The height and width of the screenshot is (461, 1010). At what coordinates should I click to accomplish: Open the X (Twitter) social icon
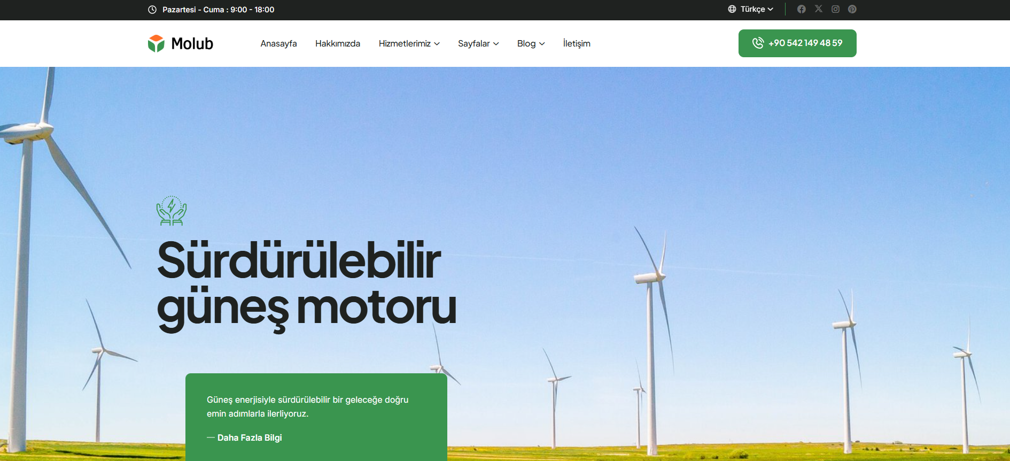[818, 9]
